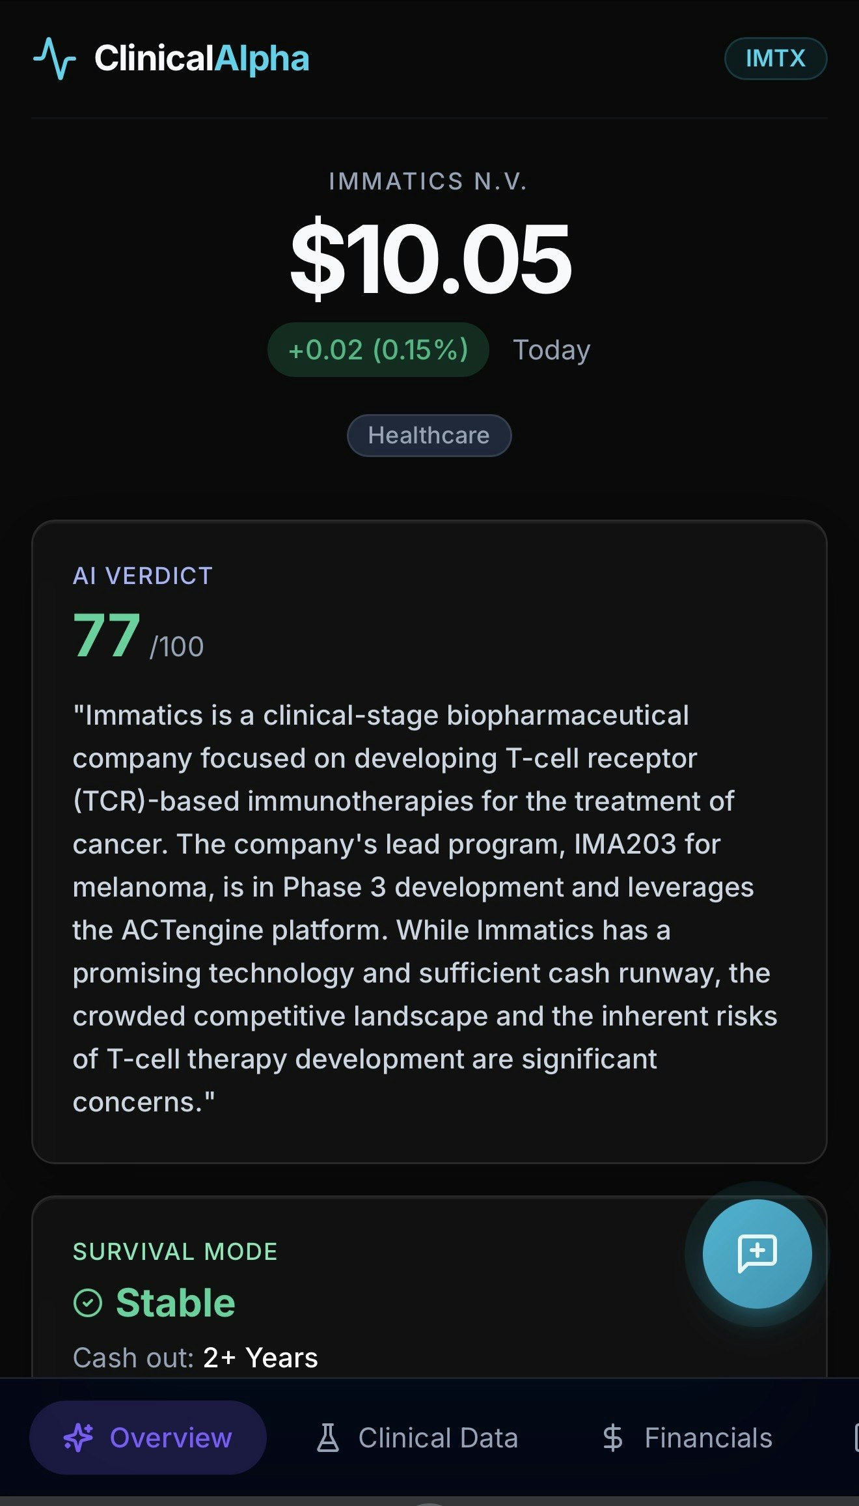The height and width of the screenshot is (1506, 859).
Task: Tap the 'Cash out: 2+ Years' text
Action: [x=195, y=1358]
